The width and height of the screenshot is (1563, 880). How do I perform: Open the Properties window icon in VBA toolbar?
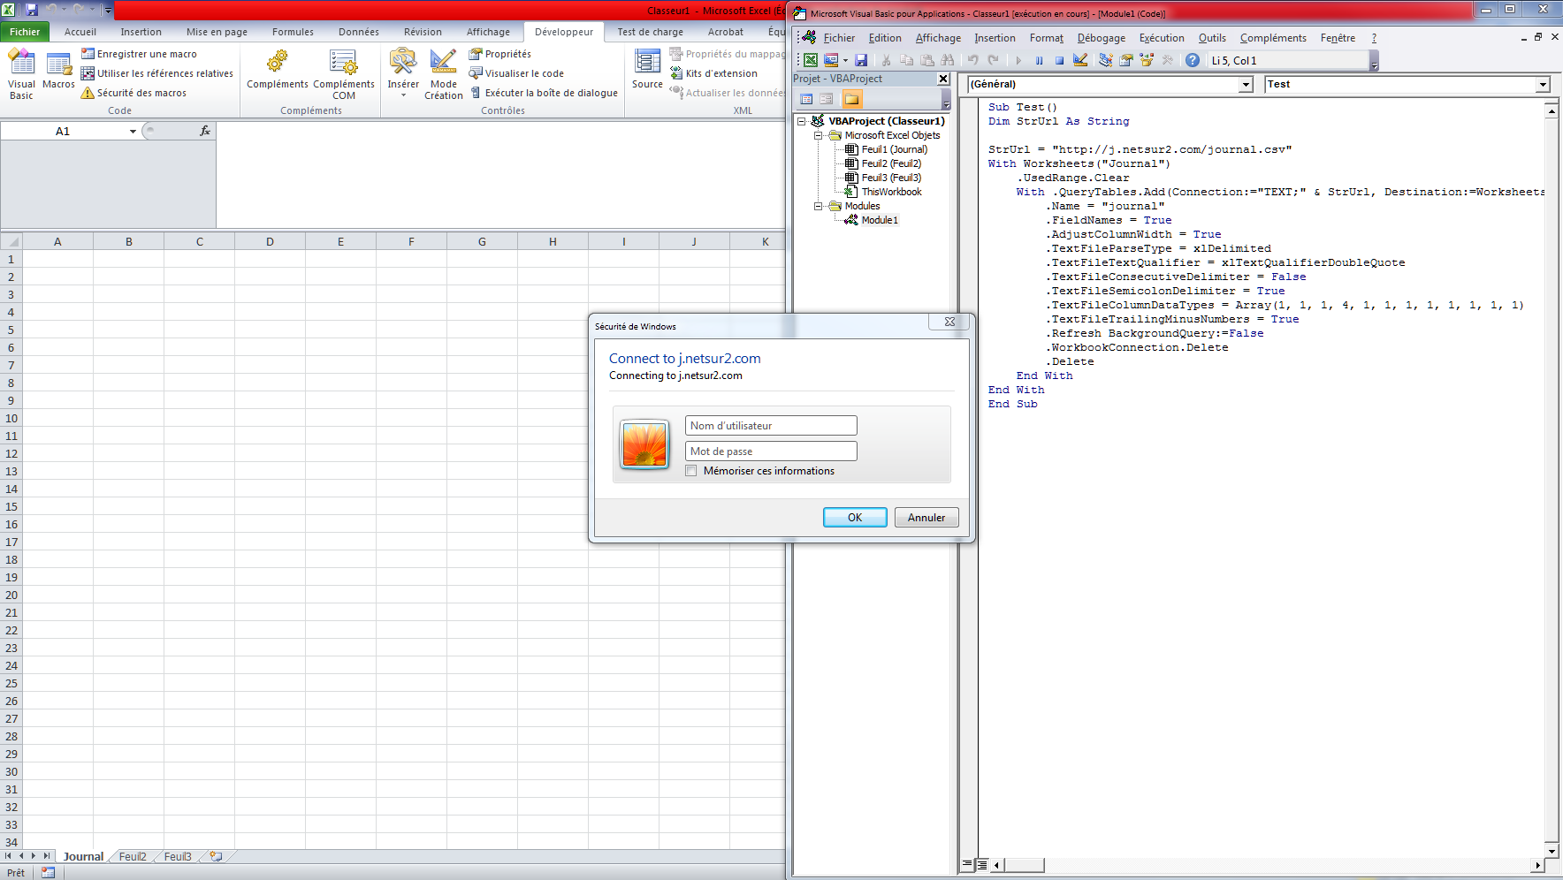[x=1126, y=60]
